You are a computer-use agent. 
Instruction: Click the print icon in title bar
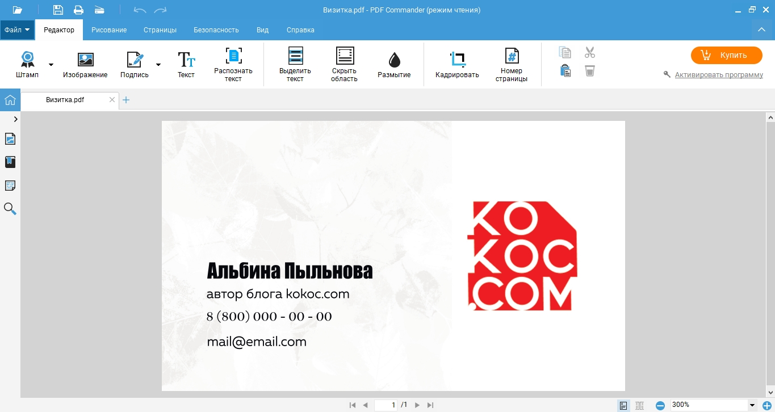pyautogui.click(x=78, y=10)
